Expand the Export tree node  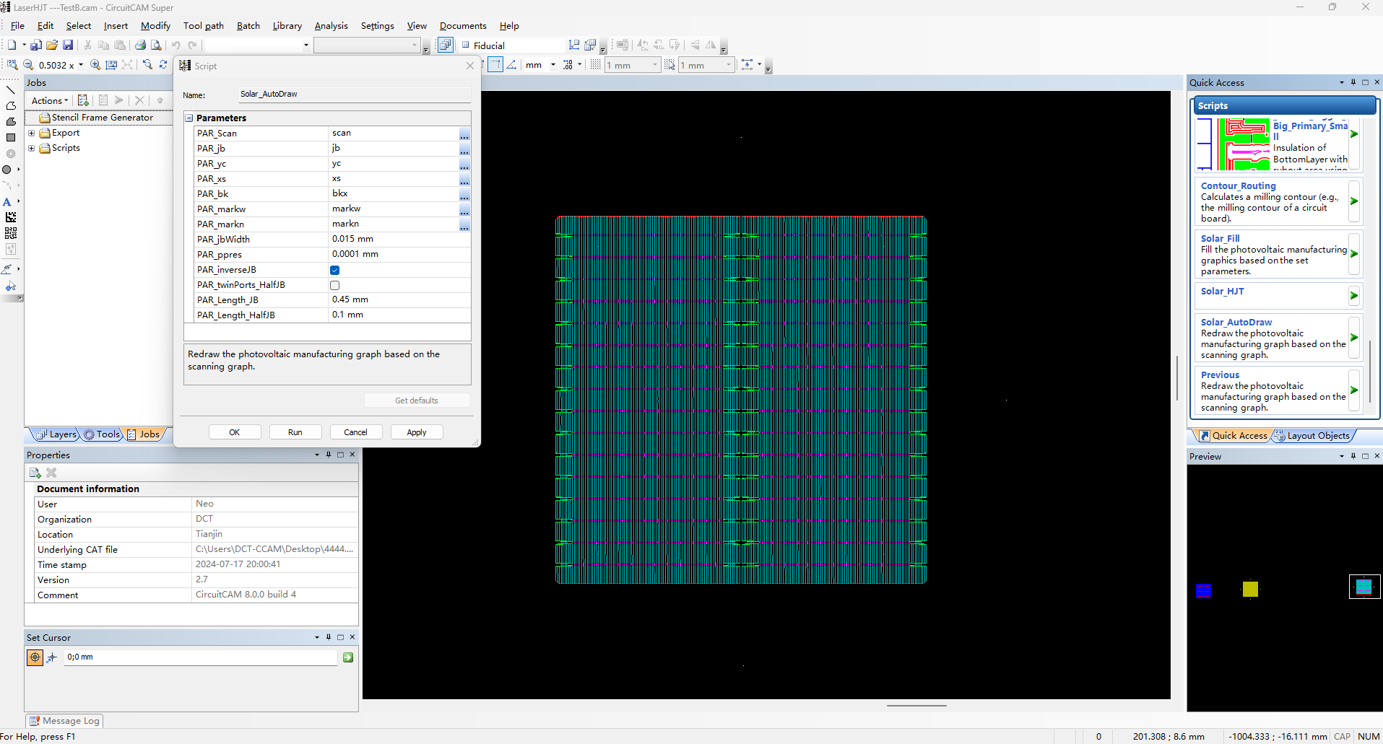31,133
